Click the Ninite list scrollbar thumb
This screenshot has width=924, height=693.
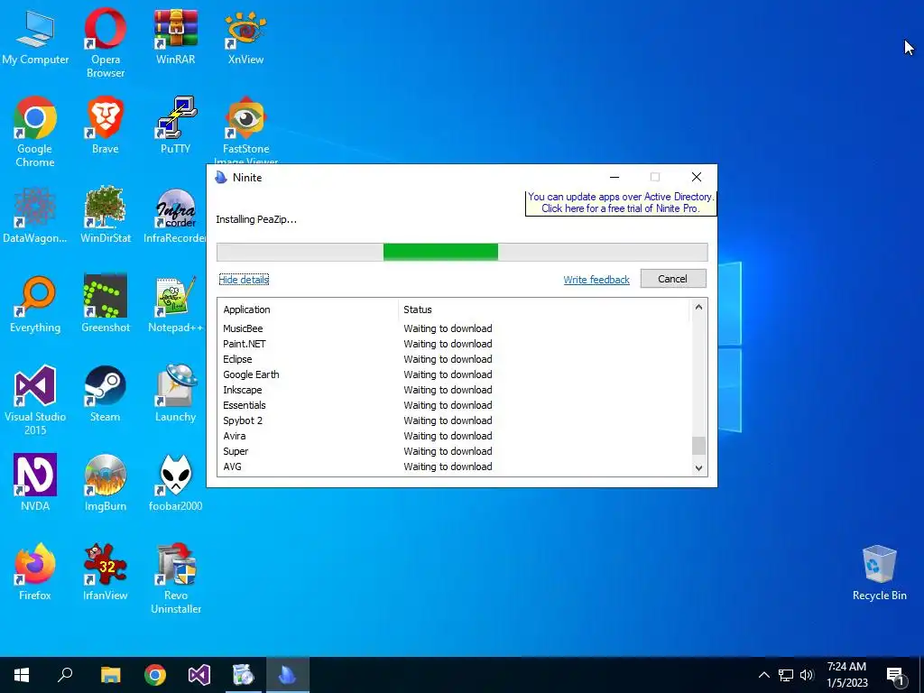click(x=698, y=446)
